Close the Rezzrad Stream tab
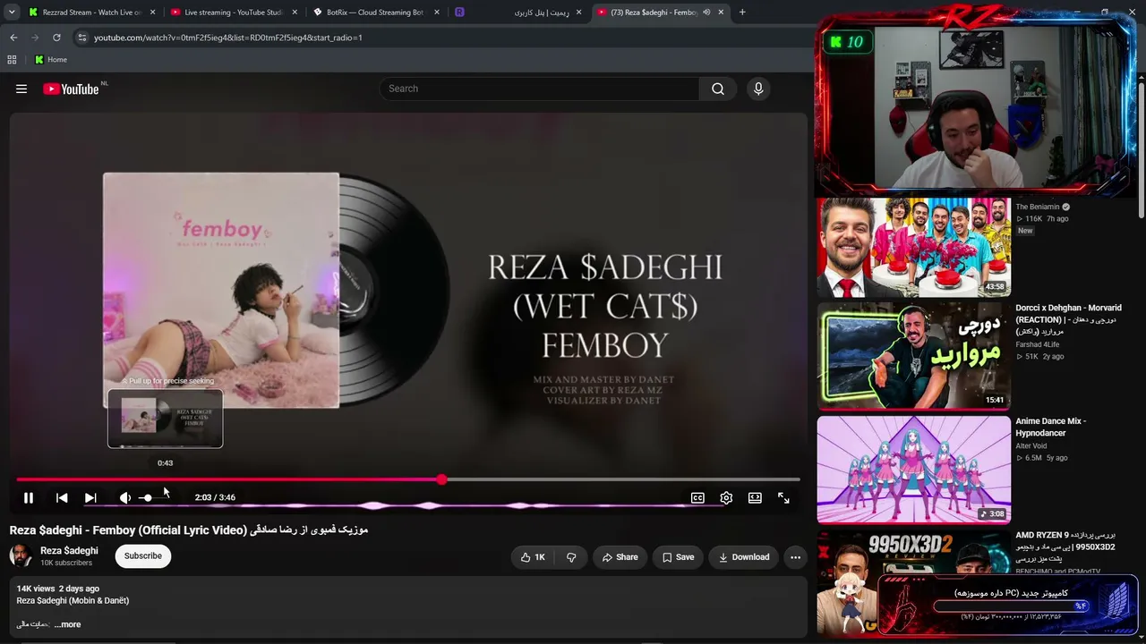1146x644 pixels. [x=152, y=13]
